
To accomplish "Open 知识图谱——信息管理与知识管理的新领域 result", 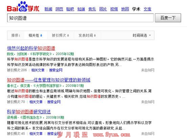I will point(49,80).
